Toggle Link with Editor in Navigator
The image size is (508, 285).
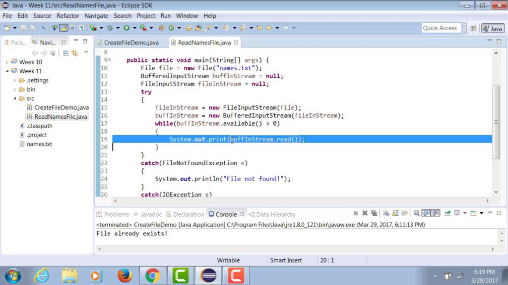pyautogui.click(x=75, y=53)
